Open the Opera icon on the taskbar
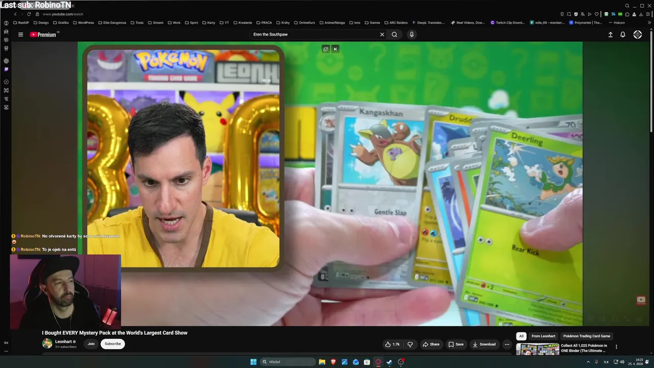Viewport: 654px width, 368px height. click(378, 362)
